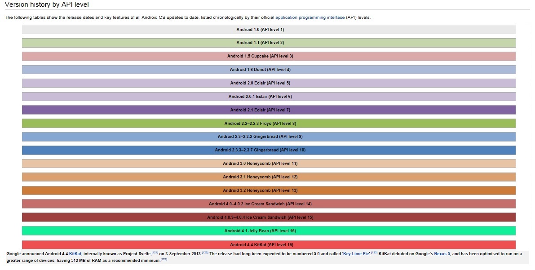Open the Nexus 5 link

click(x=442, y=252)
